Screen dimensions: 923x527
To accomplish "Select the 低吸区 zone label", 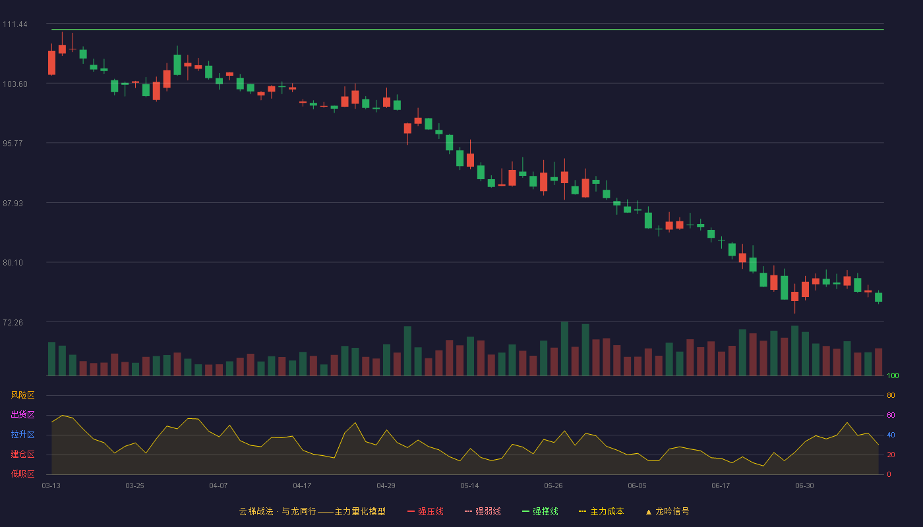I will (x=22, y=474).
